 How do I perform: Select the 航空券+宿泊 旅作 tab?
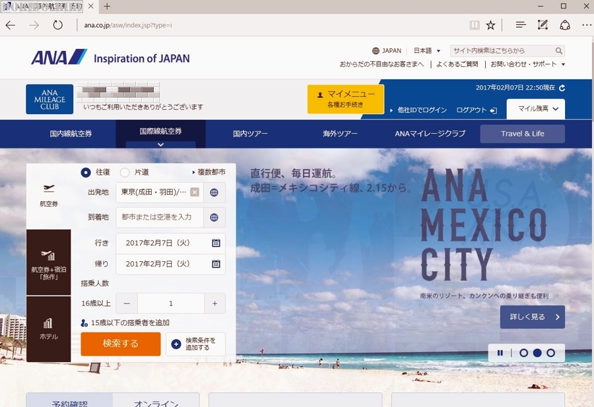coord(48,263)
